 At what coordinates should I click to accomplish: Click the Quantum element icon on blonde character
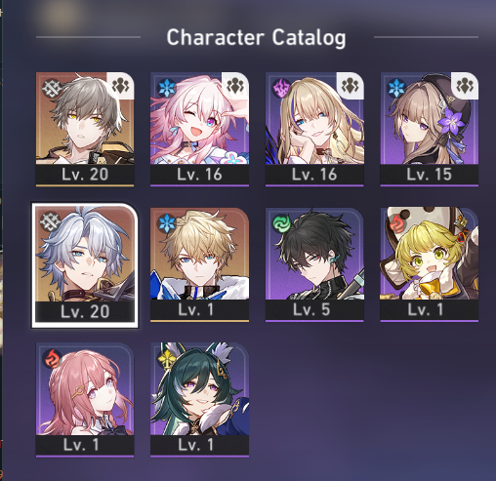coord(281,88)
